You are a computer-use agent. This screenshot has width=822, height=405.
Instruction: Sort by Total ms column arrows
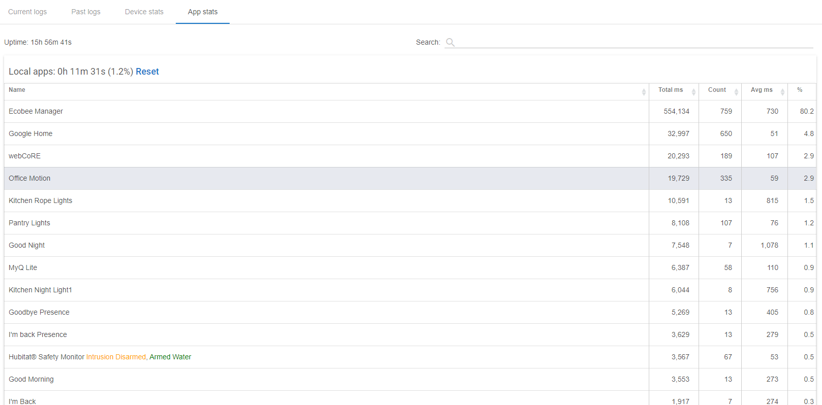point(693,92)
